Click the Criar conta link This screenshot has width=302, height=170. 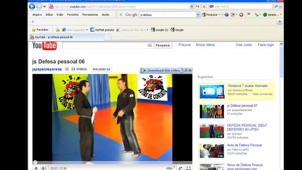pyautogui.click(x=243, y=45)
